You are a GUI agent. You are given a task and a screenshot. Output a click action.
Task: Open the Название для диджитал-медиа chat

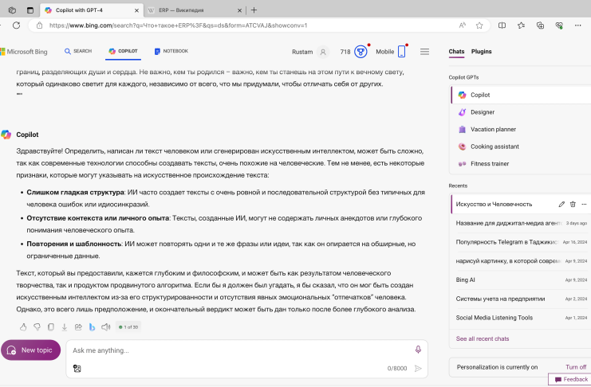(x=521, y=223)
